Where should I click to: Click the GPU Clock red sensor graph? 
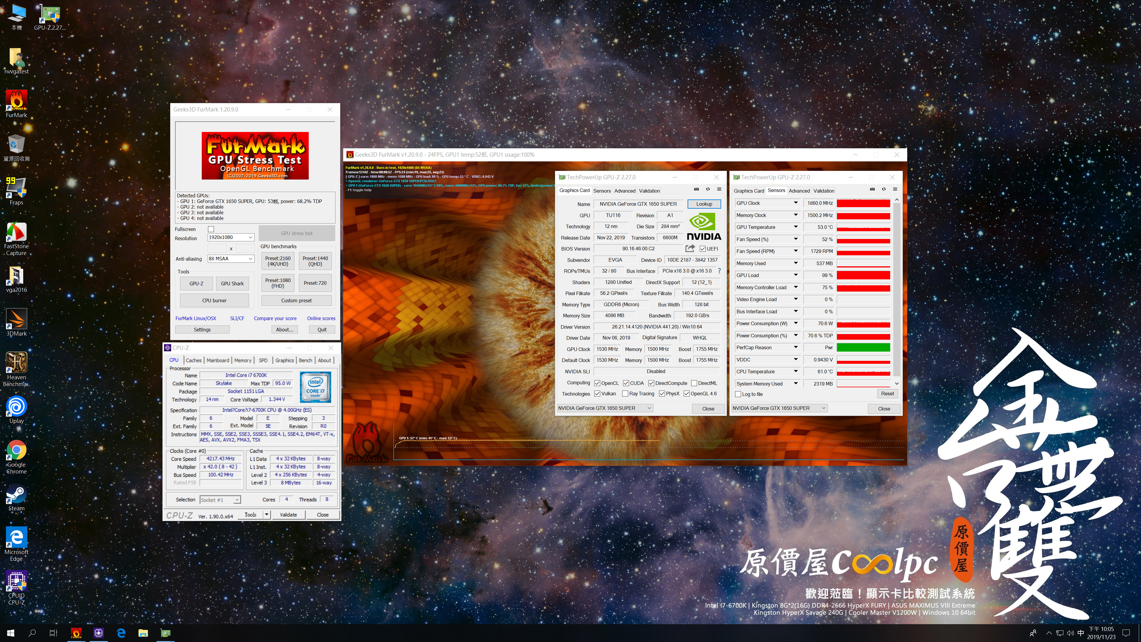click(x=863, y=203)
